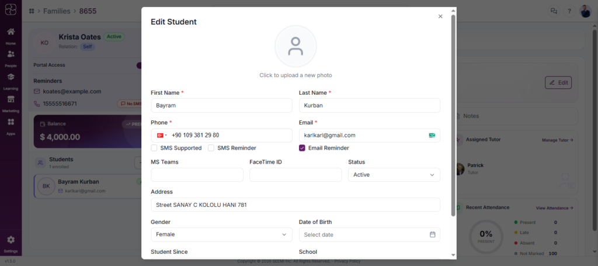Click the phone icon beside 15555516671
Screen dimensions: 598x266
click(37, 103)
